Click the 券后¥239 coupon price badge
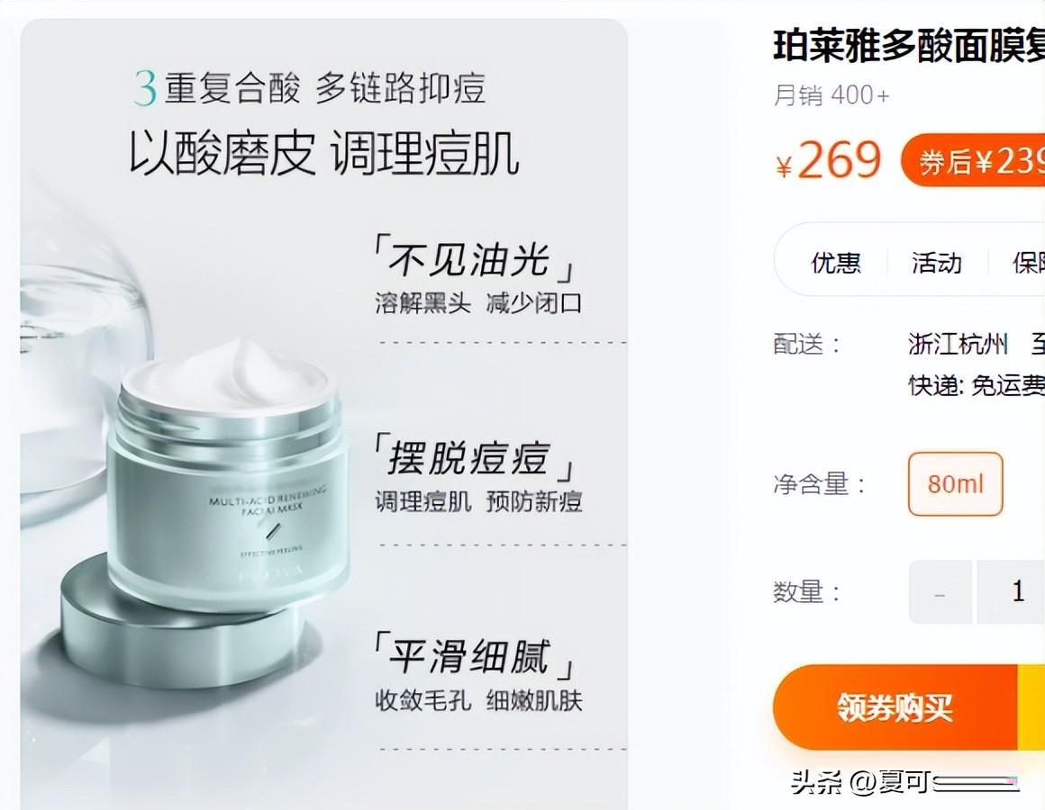The image size is (1045, 810). [x=973, y=160]
